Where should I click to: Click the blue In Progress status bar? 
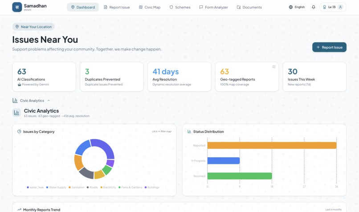(224, 161)
